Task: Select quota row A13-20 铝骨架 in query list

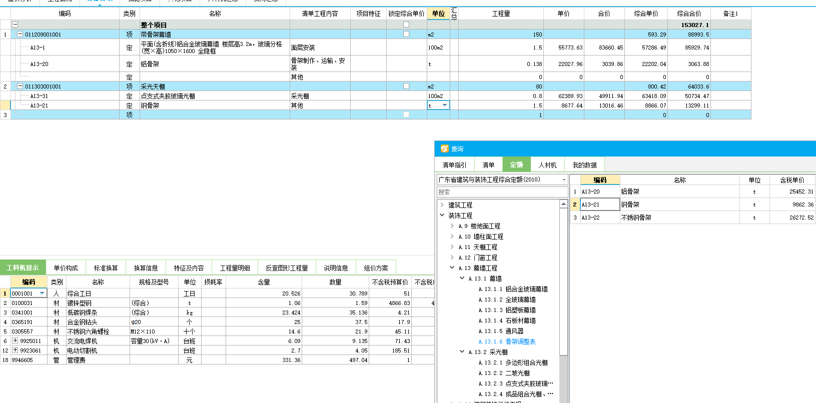Action: [692, 191]
